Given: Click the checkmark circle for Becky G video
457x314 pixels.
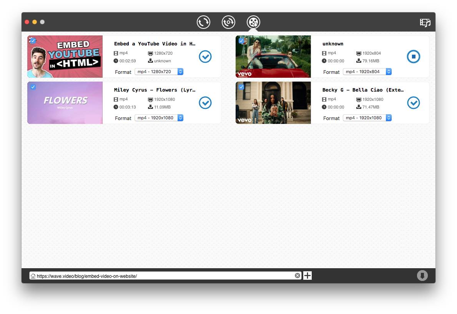Looking at the screenshot, I should [x=413, y=103].
